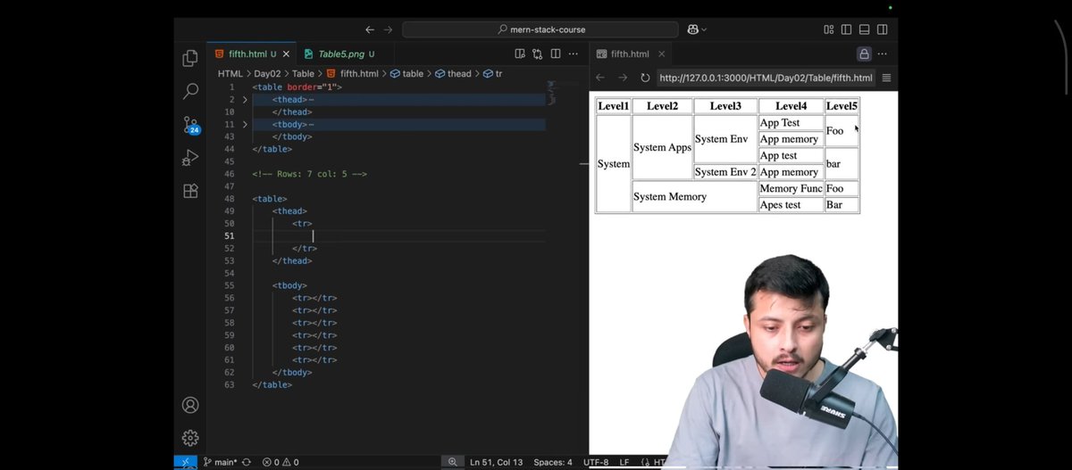Click the table symbol breadcrumb

coord(406,74)
